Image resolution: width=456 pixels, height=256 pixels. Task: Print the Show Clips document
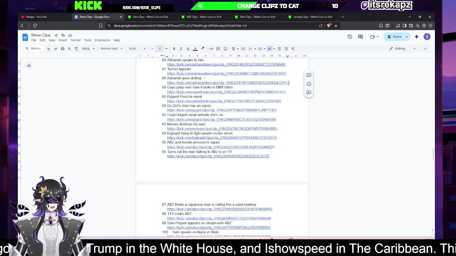point(62,49)
